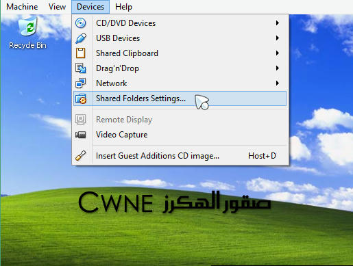Click the Recycle Bin label text
This screenshot has width=353, height=266.
point(27,45)
